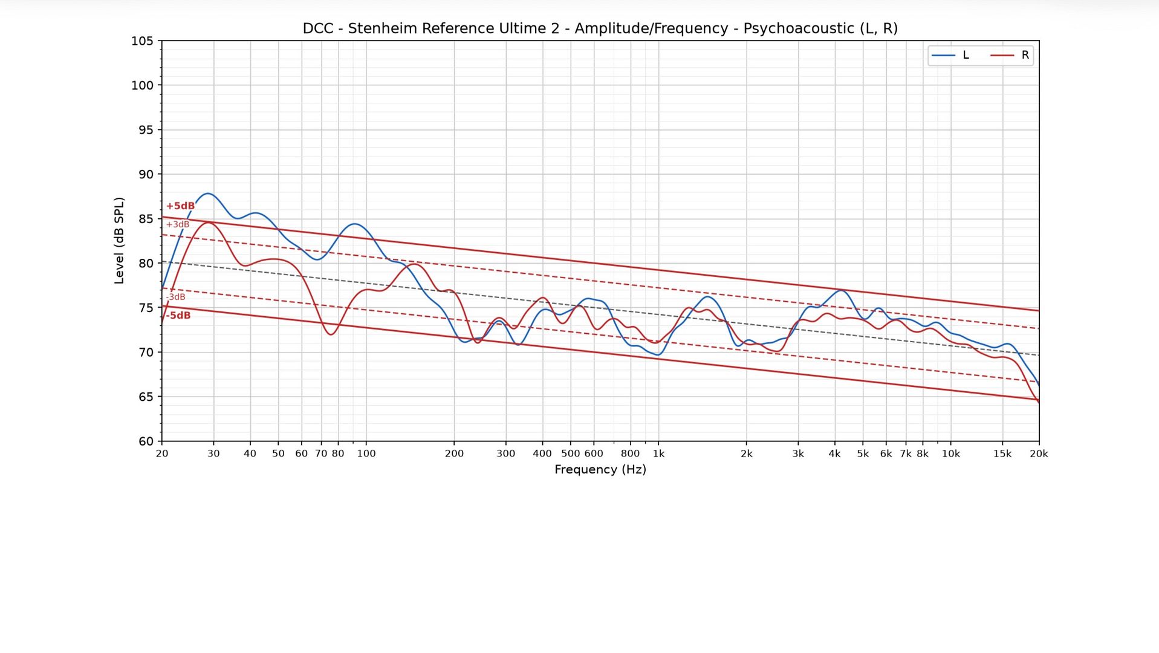Click the 100 tick on the level axis
Viewport: 1159px width, 653px height.
[x=143, y=85]
